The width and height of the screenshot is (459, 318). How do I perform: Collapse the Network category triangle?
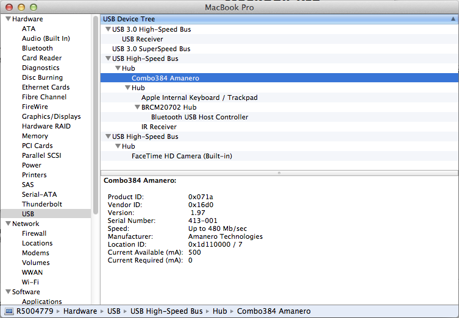(x=8, y=224)
